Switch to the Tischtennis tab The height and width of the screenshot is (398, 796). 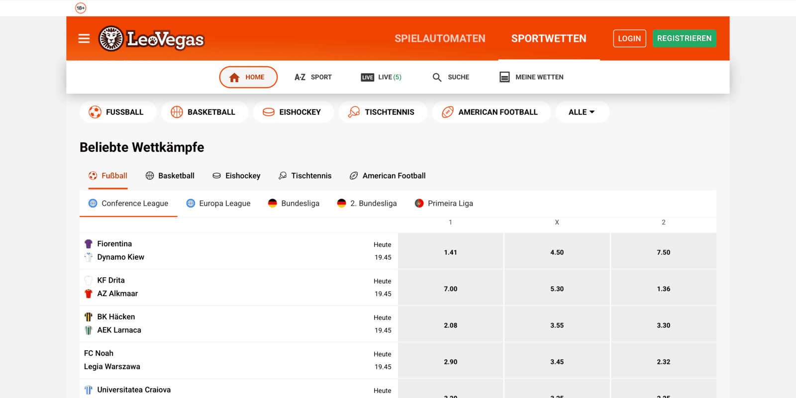(x=305, y=176)
